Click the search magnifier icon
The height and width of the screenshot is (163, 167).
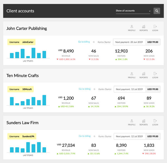tap(157, 11)
